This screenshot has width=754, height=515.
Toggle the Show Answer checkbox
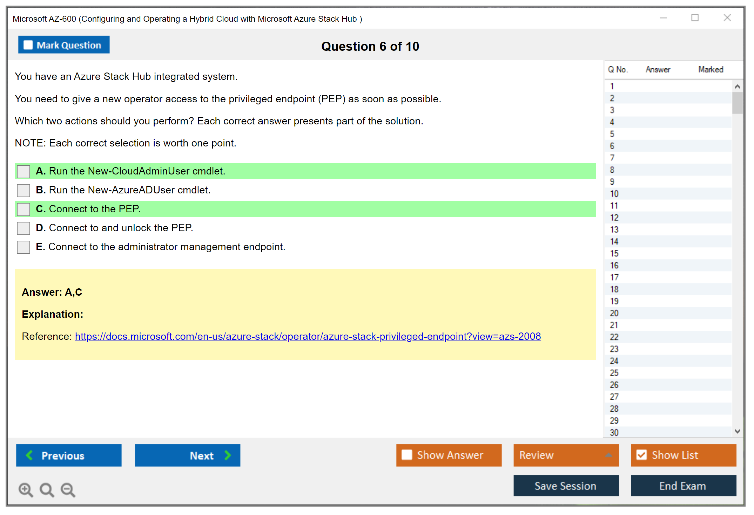tap(407, 455)
